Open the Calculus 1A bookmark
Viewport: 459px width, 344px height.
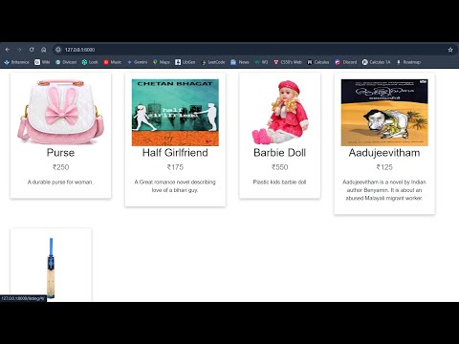click(376, 62)
